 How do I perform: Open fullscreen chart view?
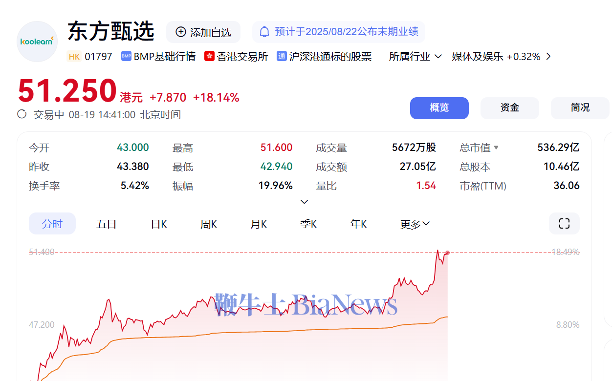(x=564, y=224)
